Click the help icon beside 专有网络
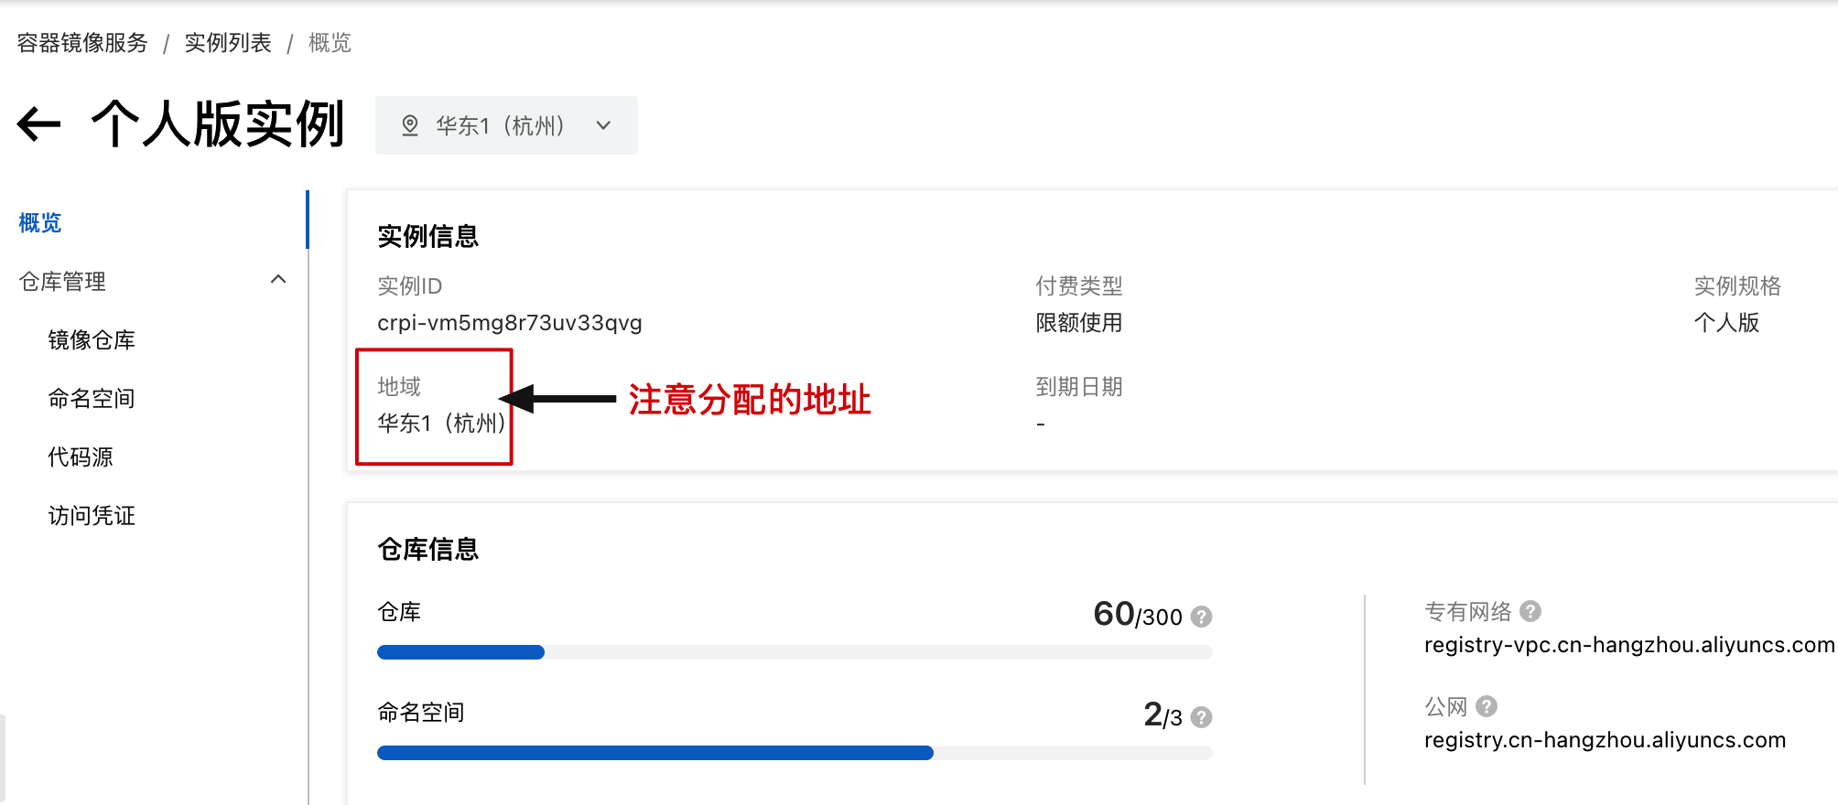This screenshot has width=1838, height=805. click(1530, 610)
